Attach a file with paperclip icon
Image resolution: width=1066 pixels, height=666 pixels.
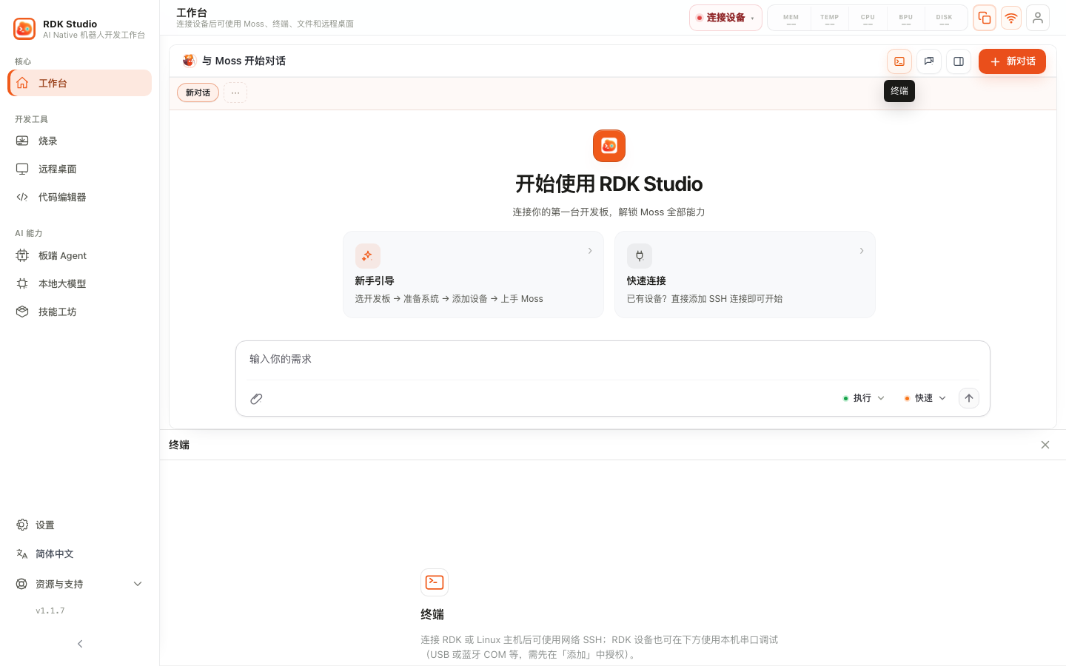pos(256,399)
